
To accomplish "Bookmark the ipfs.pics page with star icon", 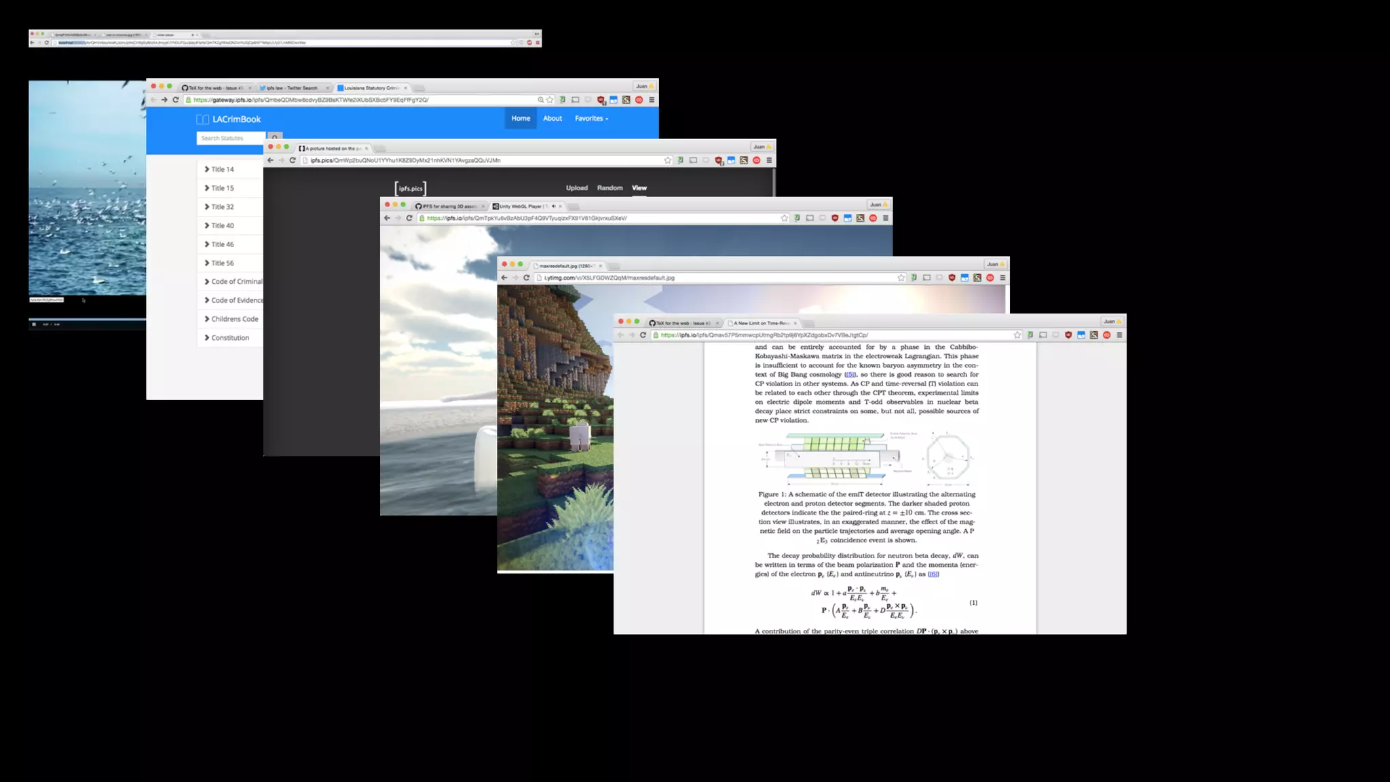I will point(668,160).
